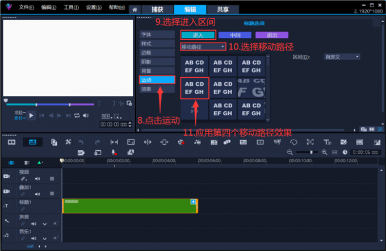Open the 文件 menu
The image size is (386, 251).
click(x=26, y=7)
